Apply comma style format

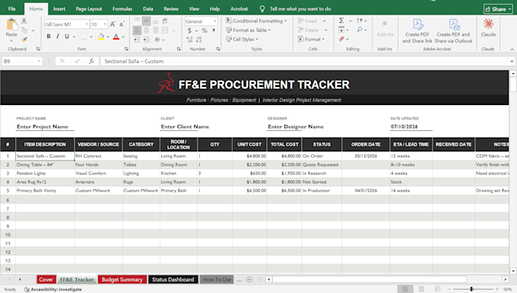point(214,30)
